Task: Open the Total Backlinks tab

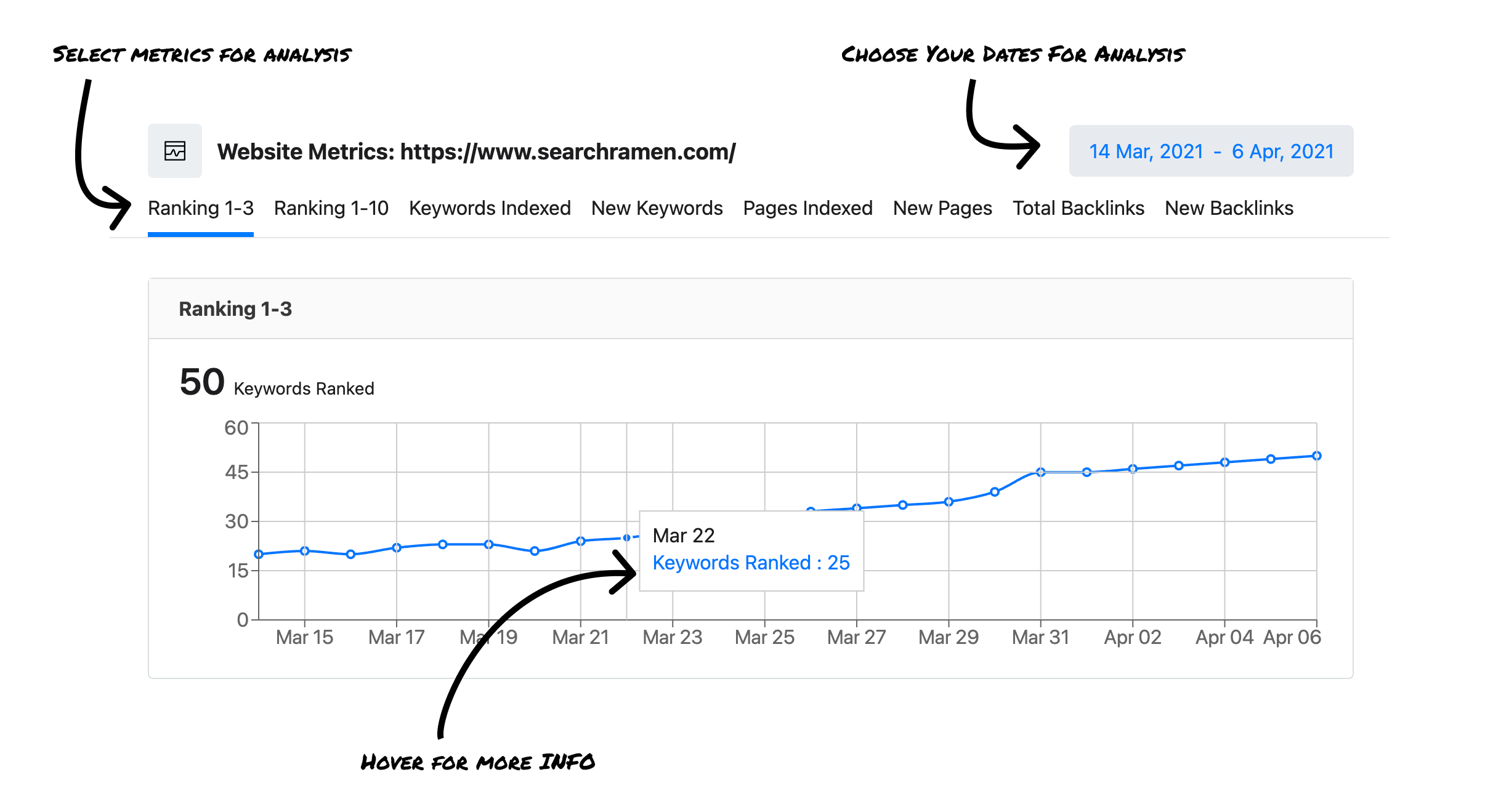Action: [1078, 209]
